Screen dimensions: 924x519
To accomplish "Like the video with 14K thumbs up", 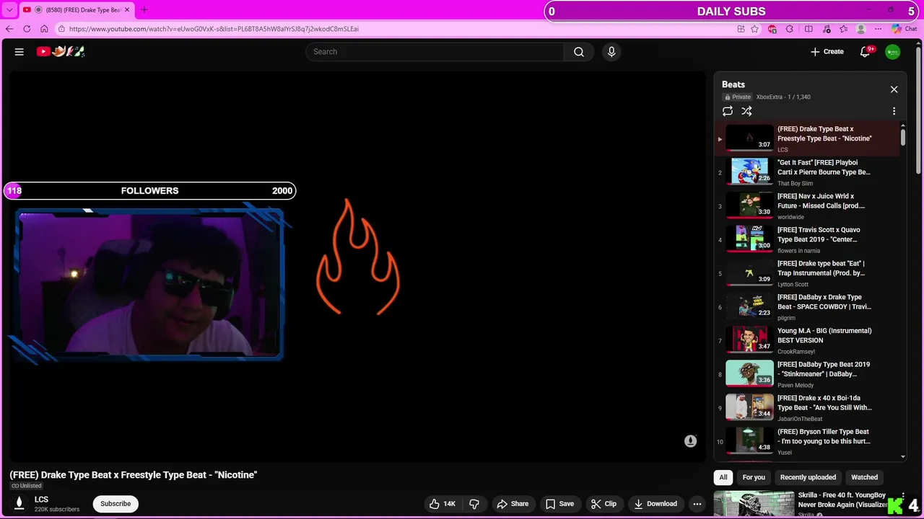I will pos(442,504).
